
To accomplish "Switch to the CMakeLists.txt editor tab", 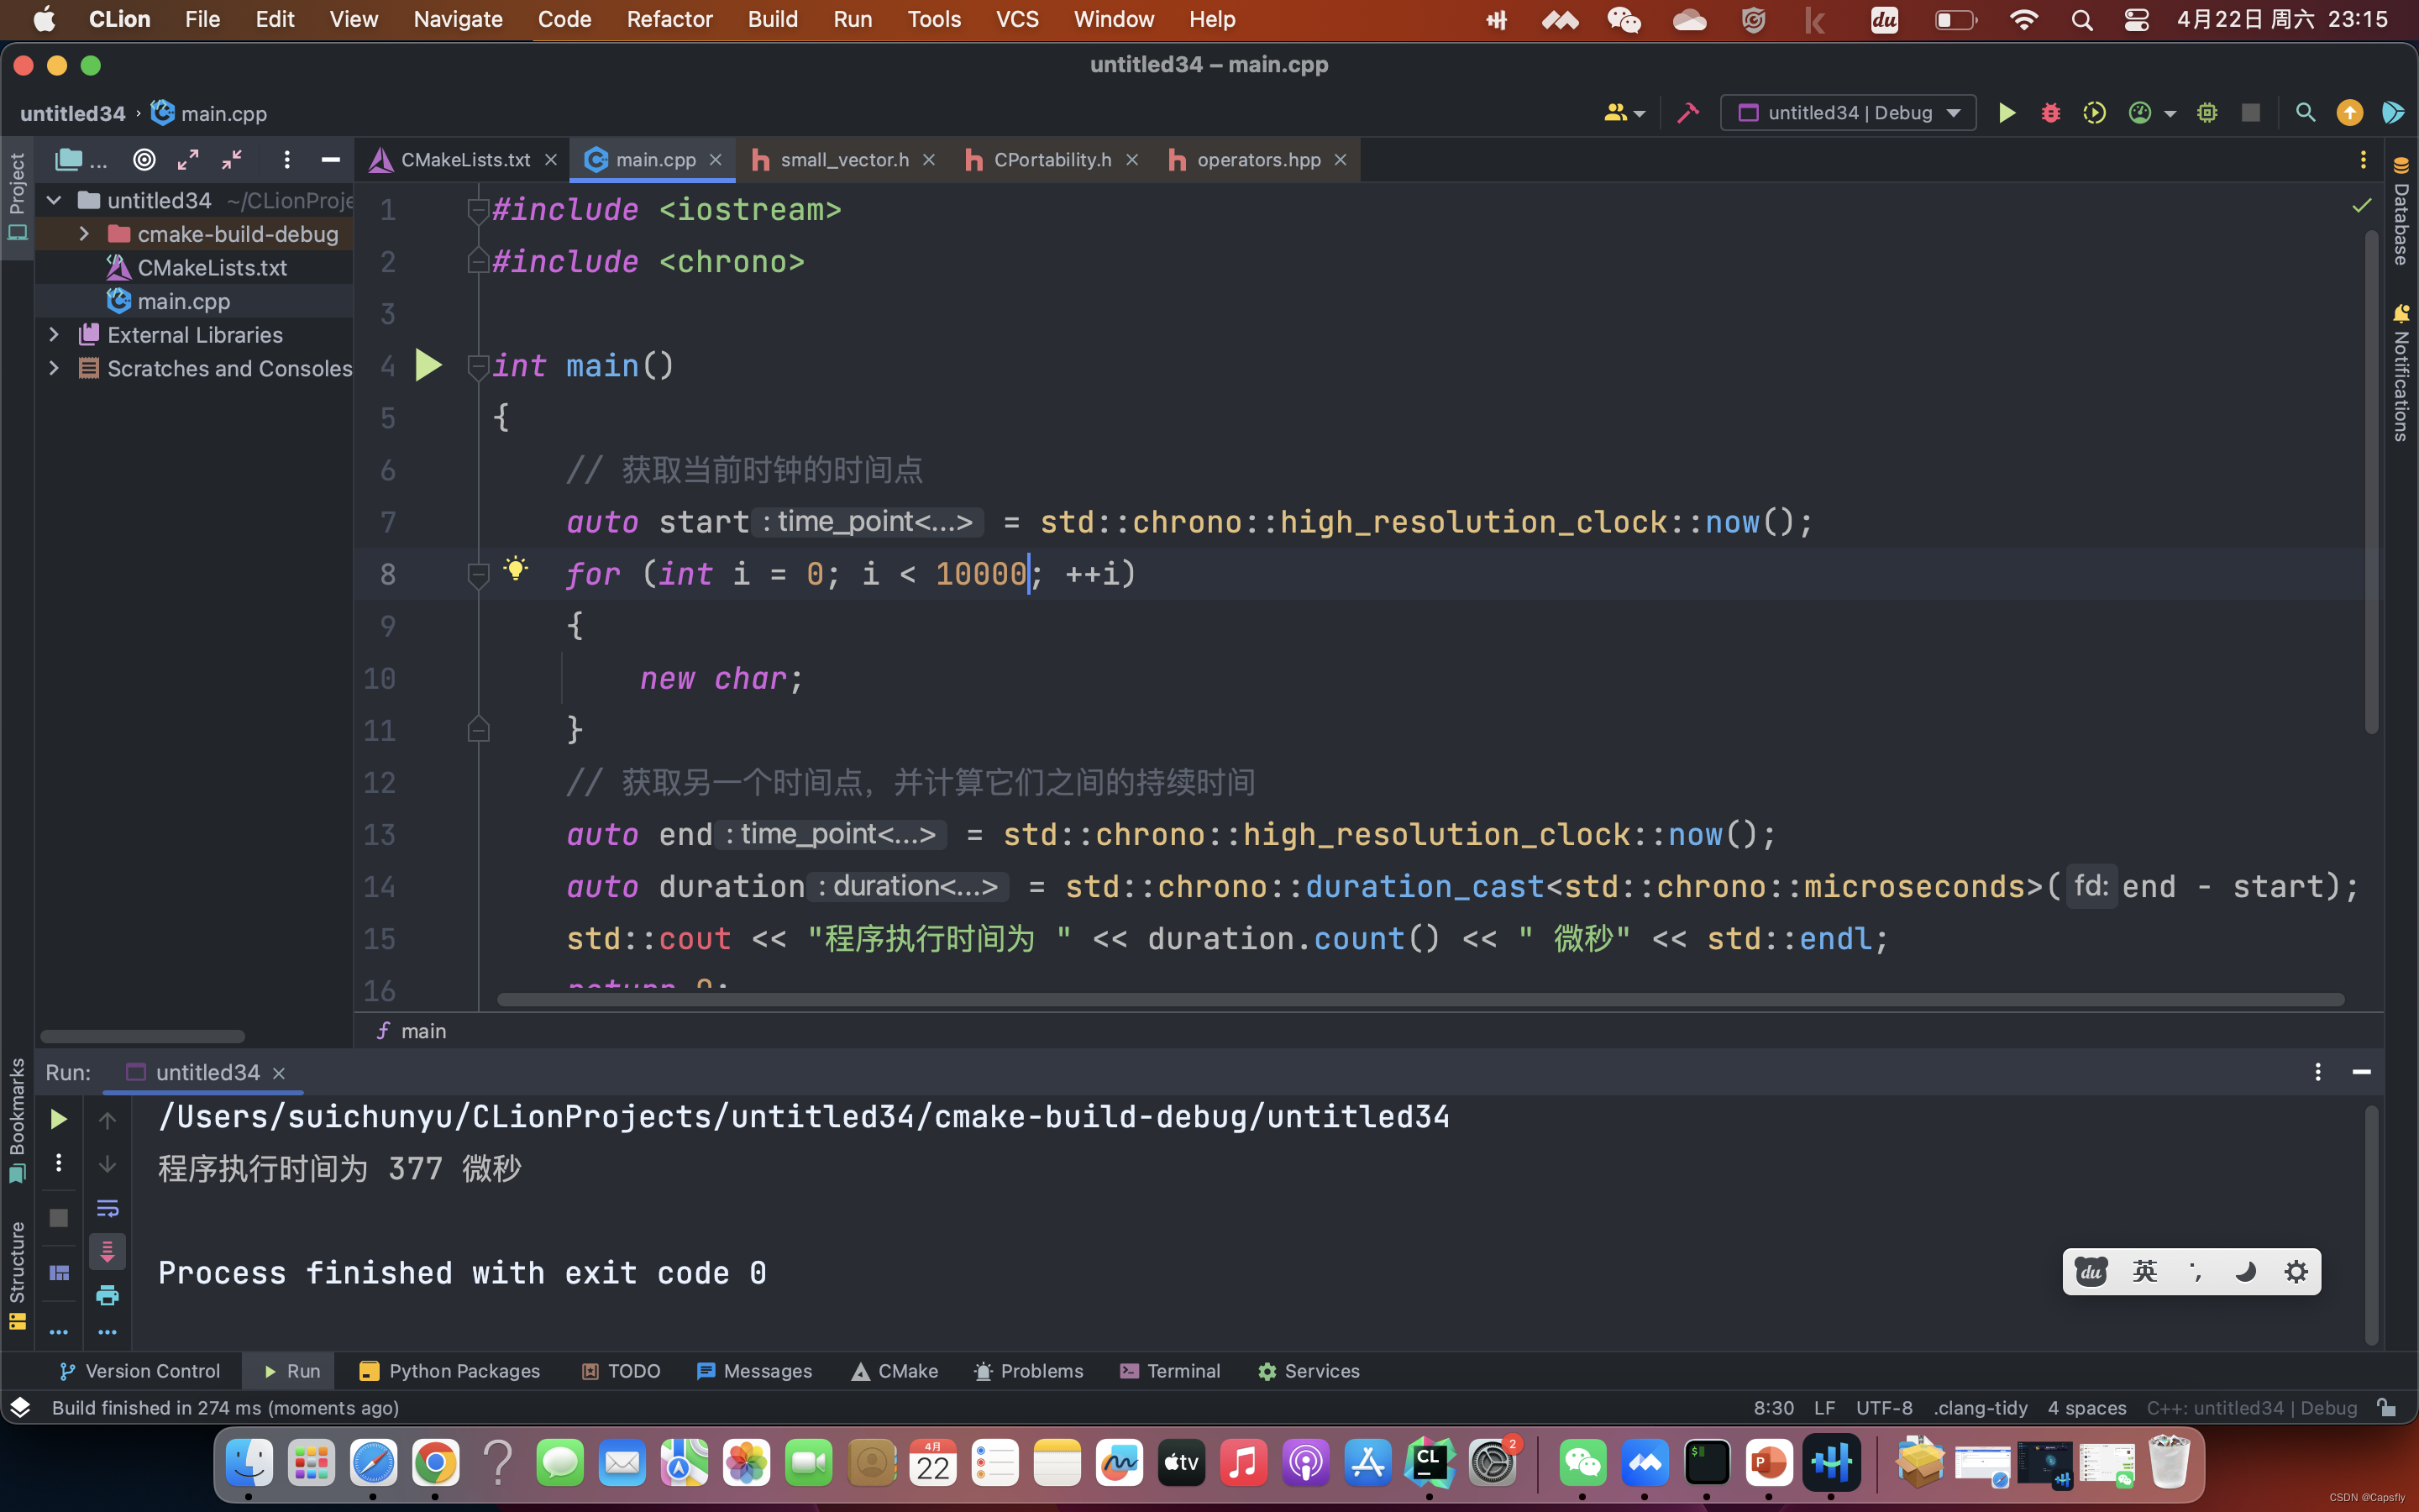I will (464, 160).
